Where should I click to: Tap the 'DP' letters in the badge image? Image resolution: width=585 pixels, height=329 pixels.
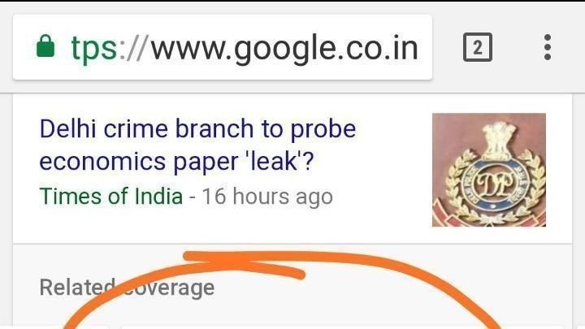495,184
